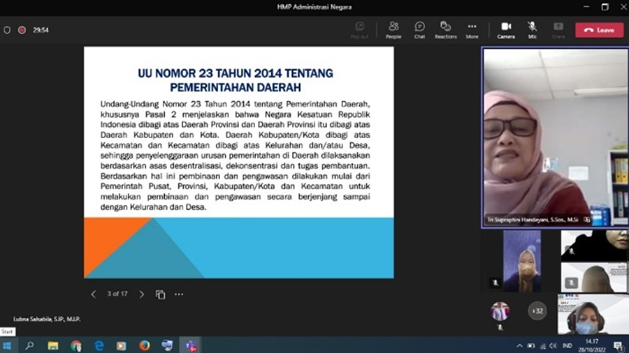The width and height of the screenshot is (629, 353).
Task: Open More actions menu in toolbar
Action: 472,29
